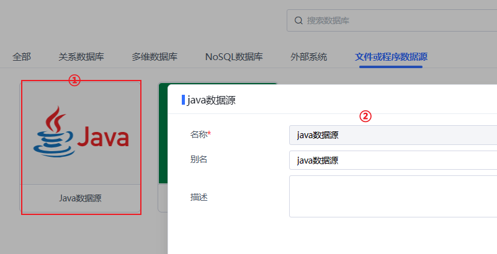Click the java数据源 dialog title

pos(212,100)
